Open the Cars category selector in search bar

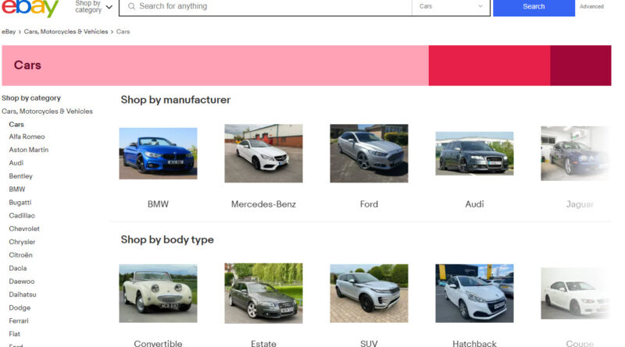(x=451, y=6)
